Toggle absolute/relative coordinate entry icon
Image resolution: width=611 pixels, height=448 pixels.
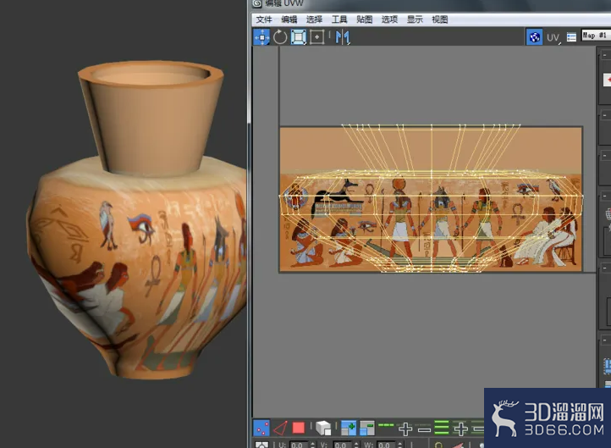pos(261,445)
